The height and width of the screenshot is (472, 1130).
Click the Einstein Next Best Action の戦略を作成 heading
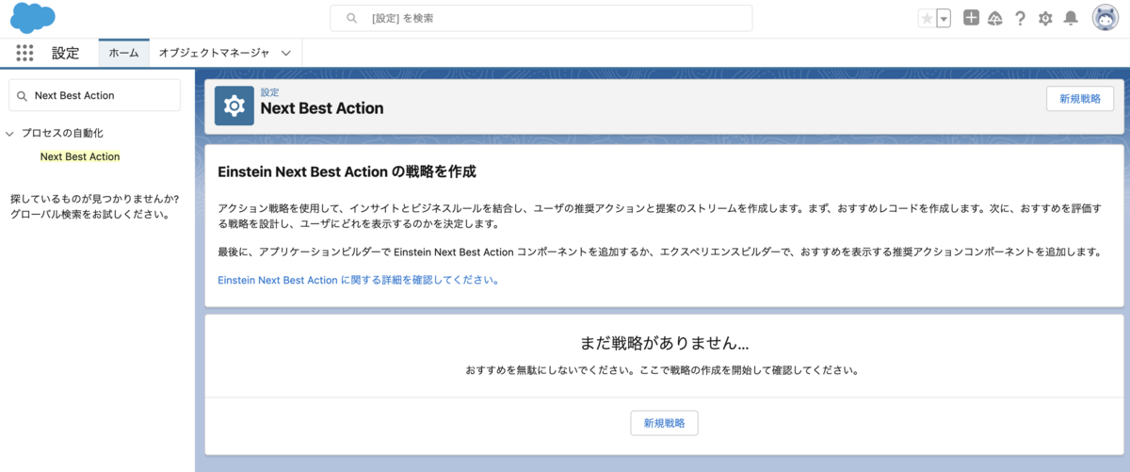tap(347, 171)
